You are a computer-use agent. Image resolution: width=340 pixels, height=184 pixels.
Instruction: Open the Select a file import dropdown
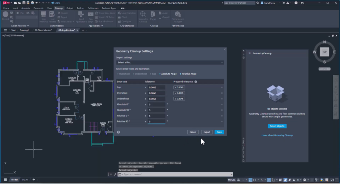click(x=170, y=63)
